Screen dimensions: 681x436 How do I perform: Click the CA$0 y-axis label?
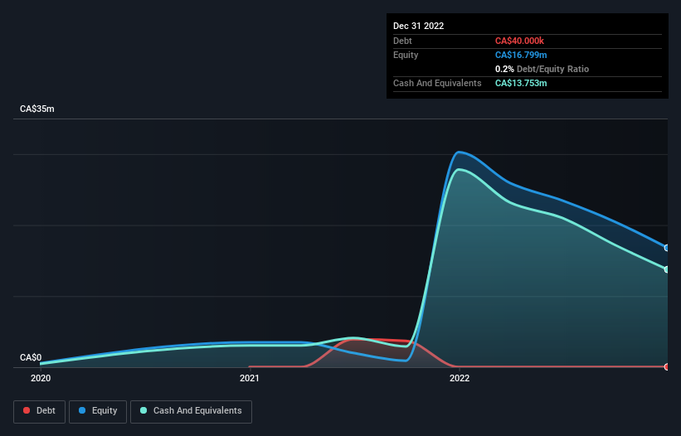point(31,357)
